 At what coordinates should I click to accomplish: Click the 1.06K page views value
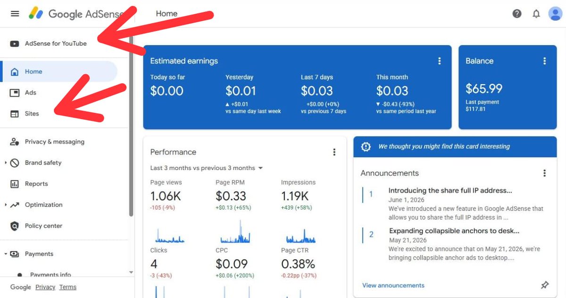(166, 196)
